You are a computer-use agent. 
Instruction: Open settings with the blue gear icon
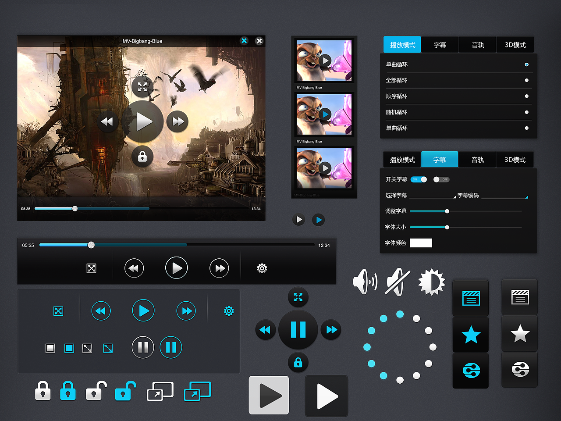(x=229, y=311)
